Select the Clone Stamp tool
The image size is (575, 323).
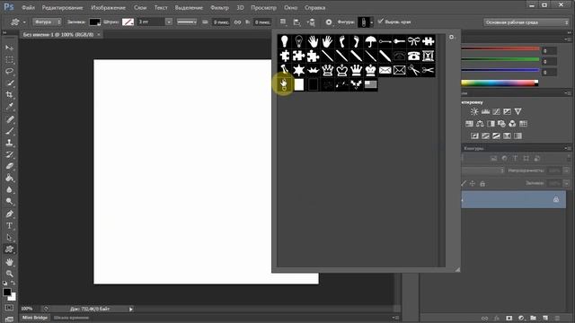tap(10, 143)
